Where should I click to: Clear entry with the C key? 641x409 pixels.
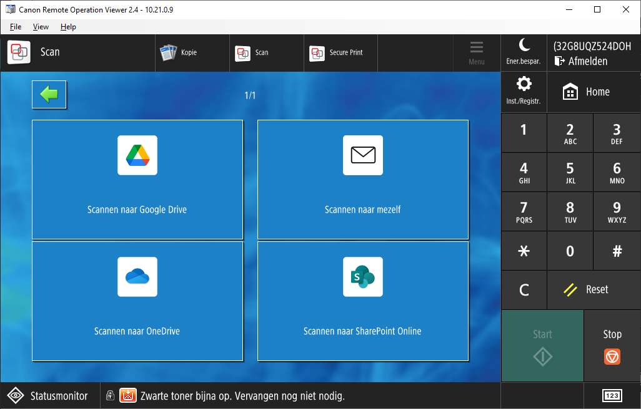(524, 289)
